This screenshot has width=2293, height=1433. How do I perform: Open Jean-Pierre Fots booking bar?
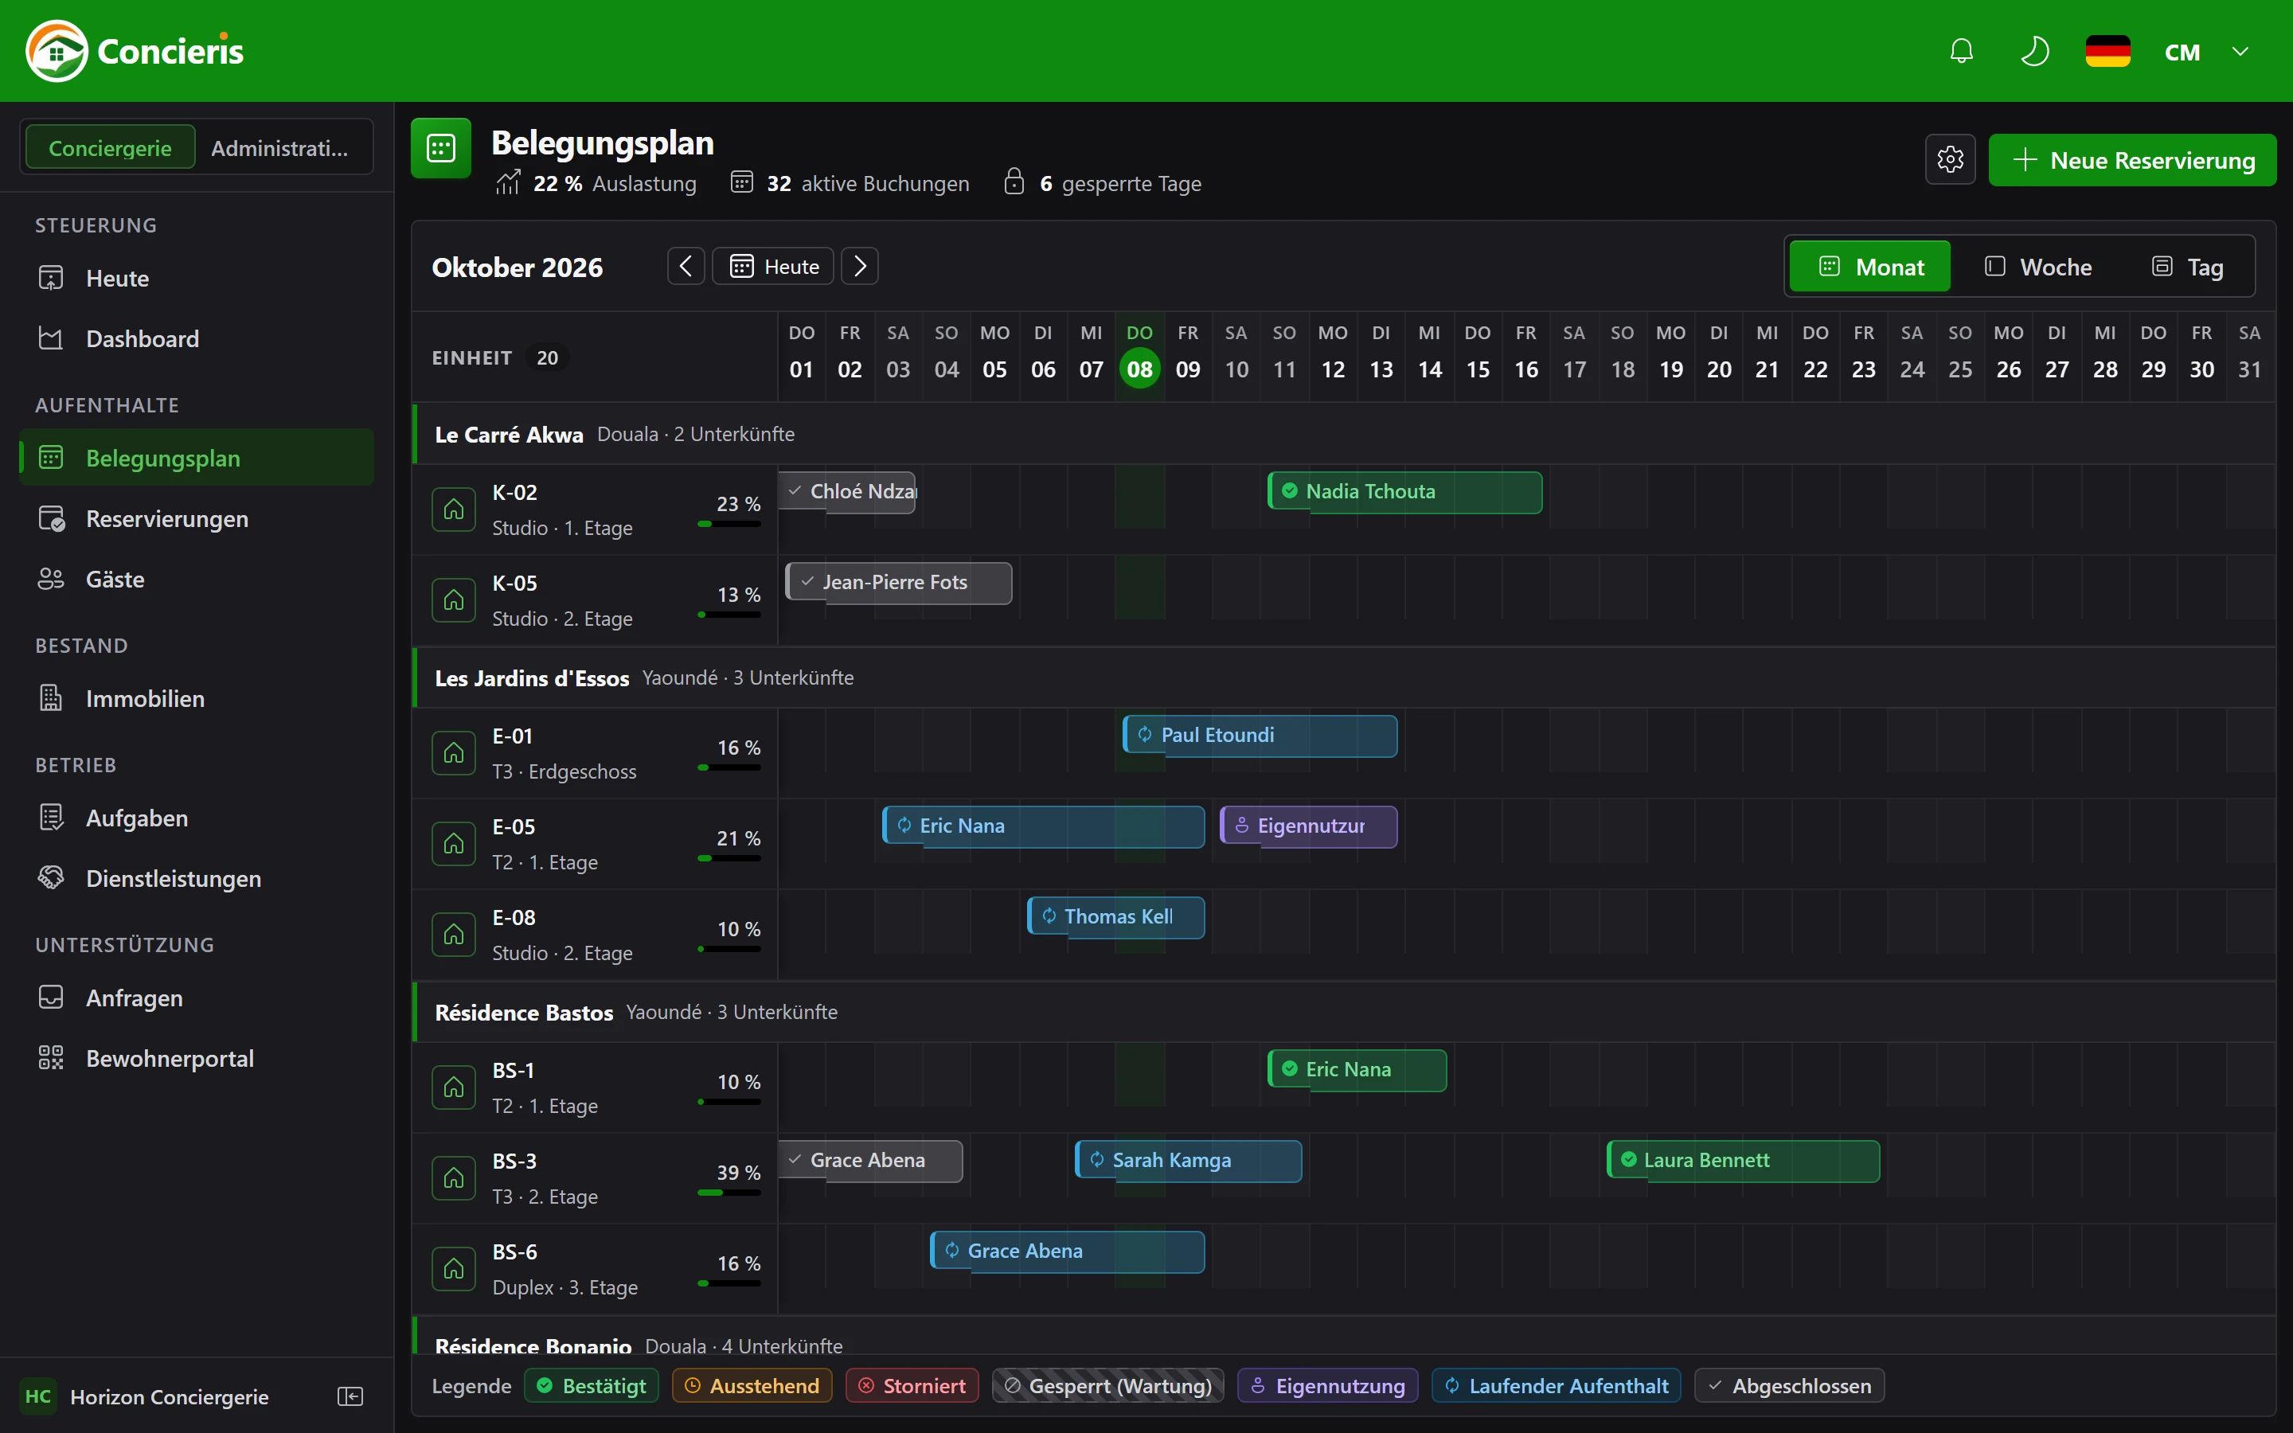pos(898,583)
